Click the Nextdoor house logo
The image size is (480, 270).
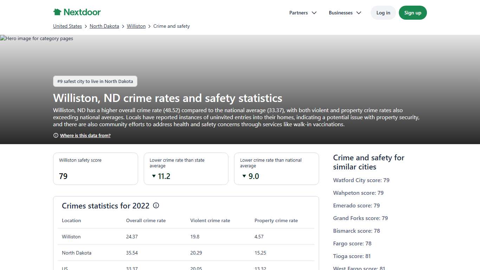pos(57,12)
